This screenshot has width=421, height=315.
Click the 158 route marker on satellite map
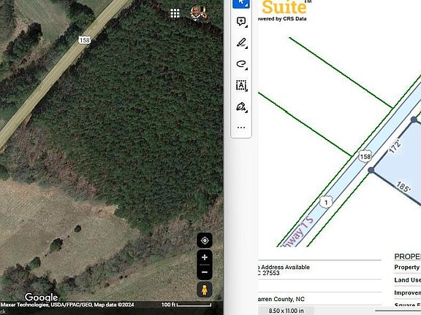pos(85,40)
